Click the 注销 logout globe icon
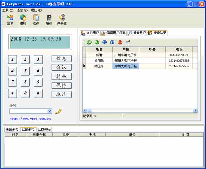 click(23, 19)
